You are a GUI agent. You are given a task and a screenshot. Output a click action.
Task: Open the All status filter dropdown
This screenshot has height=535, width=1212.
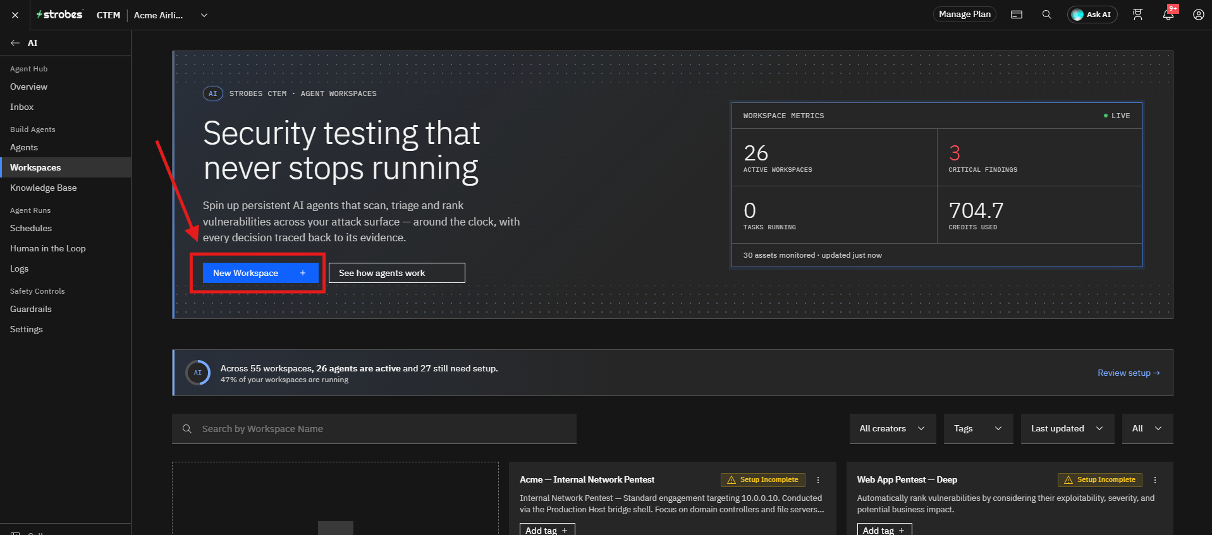pyautogui.click(x=1148, y=429)
